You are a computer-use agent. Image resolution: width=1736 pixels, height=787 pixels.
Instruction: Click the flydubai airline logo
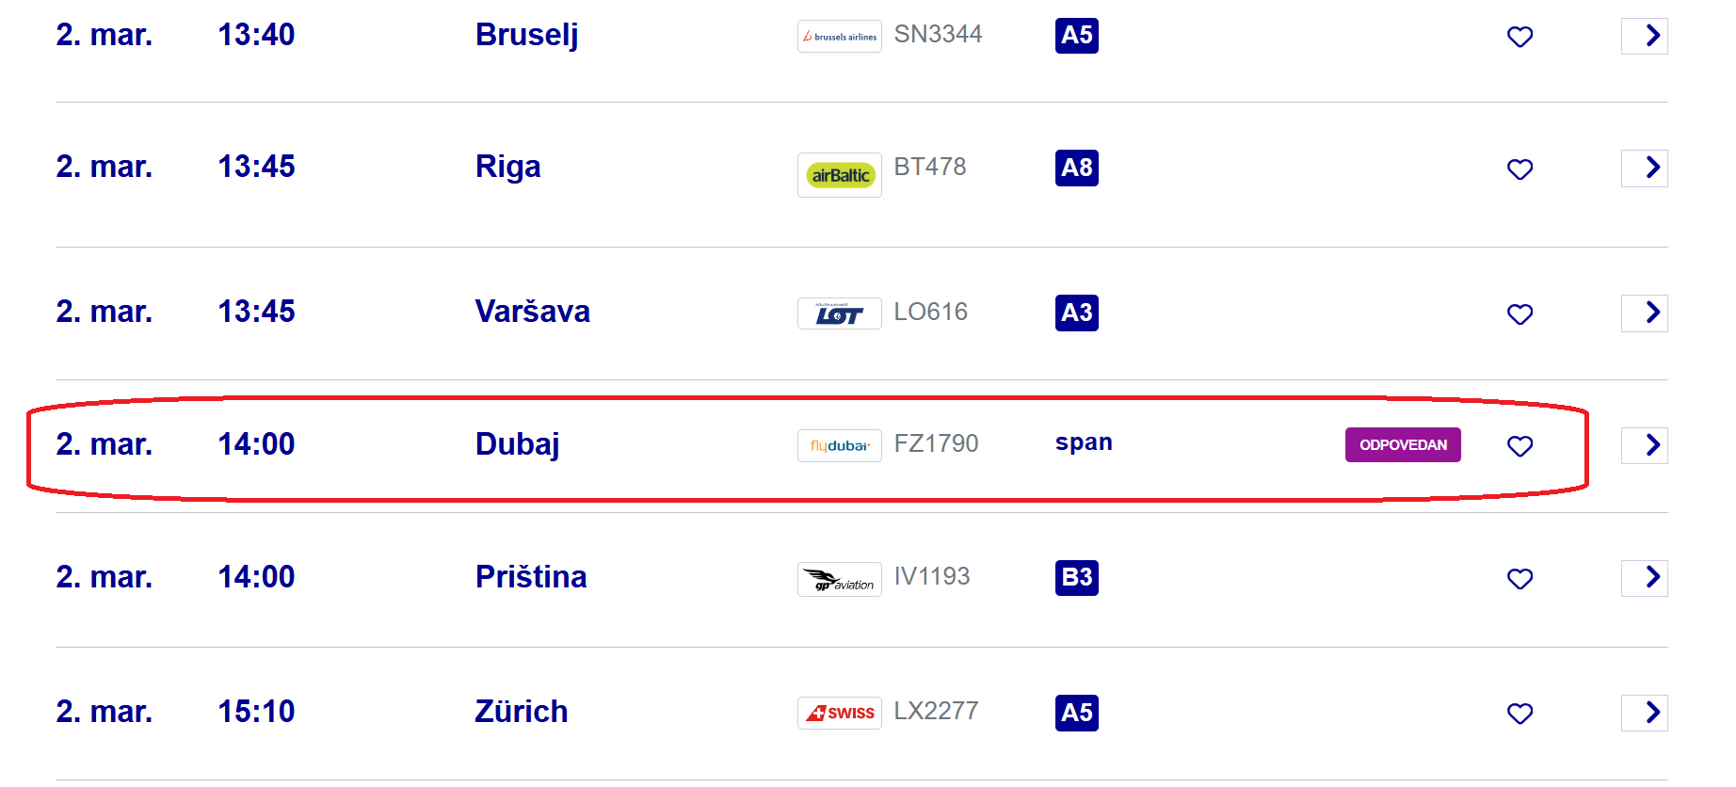tap(839, 446)
